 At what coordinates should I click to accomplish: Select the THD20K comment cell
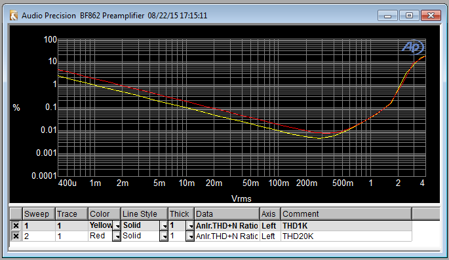pyautogui.click(x=346, y=236)
